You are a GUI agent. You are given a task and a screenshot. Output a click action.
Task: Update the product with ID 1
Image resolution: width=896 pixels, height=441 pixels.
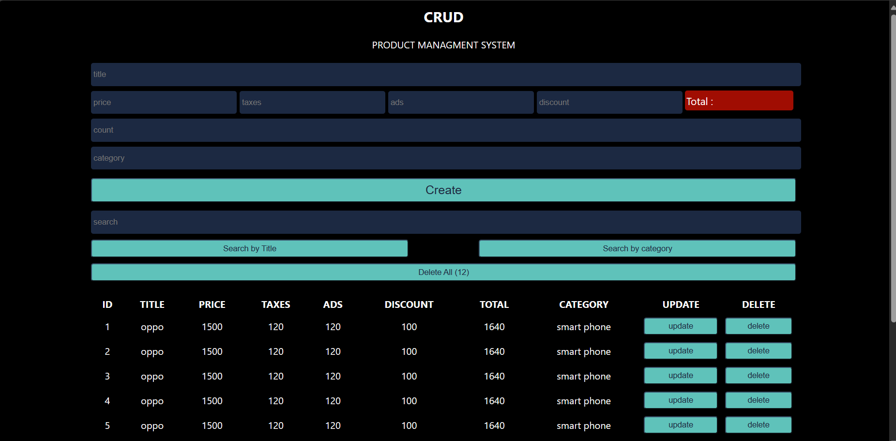pyautogui.click(x=681, y=326)
